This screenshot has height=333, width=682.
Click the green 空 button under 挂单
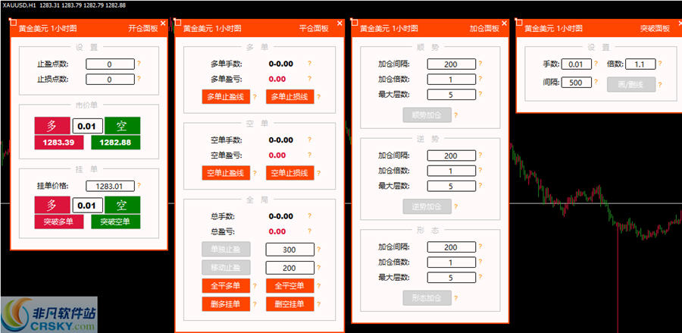tap(122, 205)
